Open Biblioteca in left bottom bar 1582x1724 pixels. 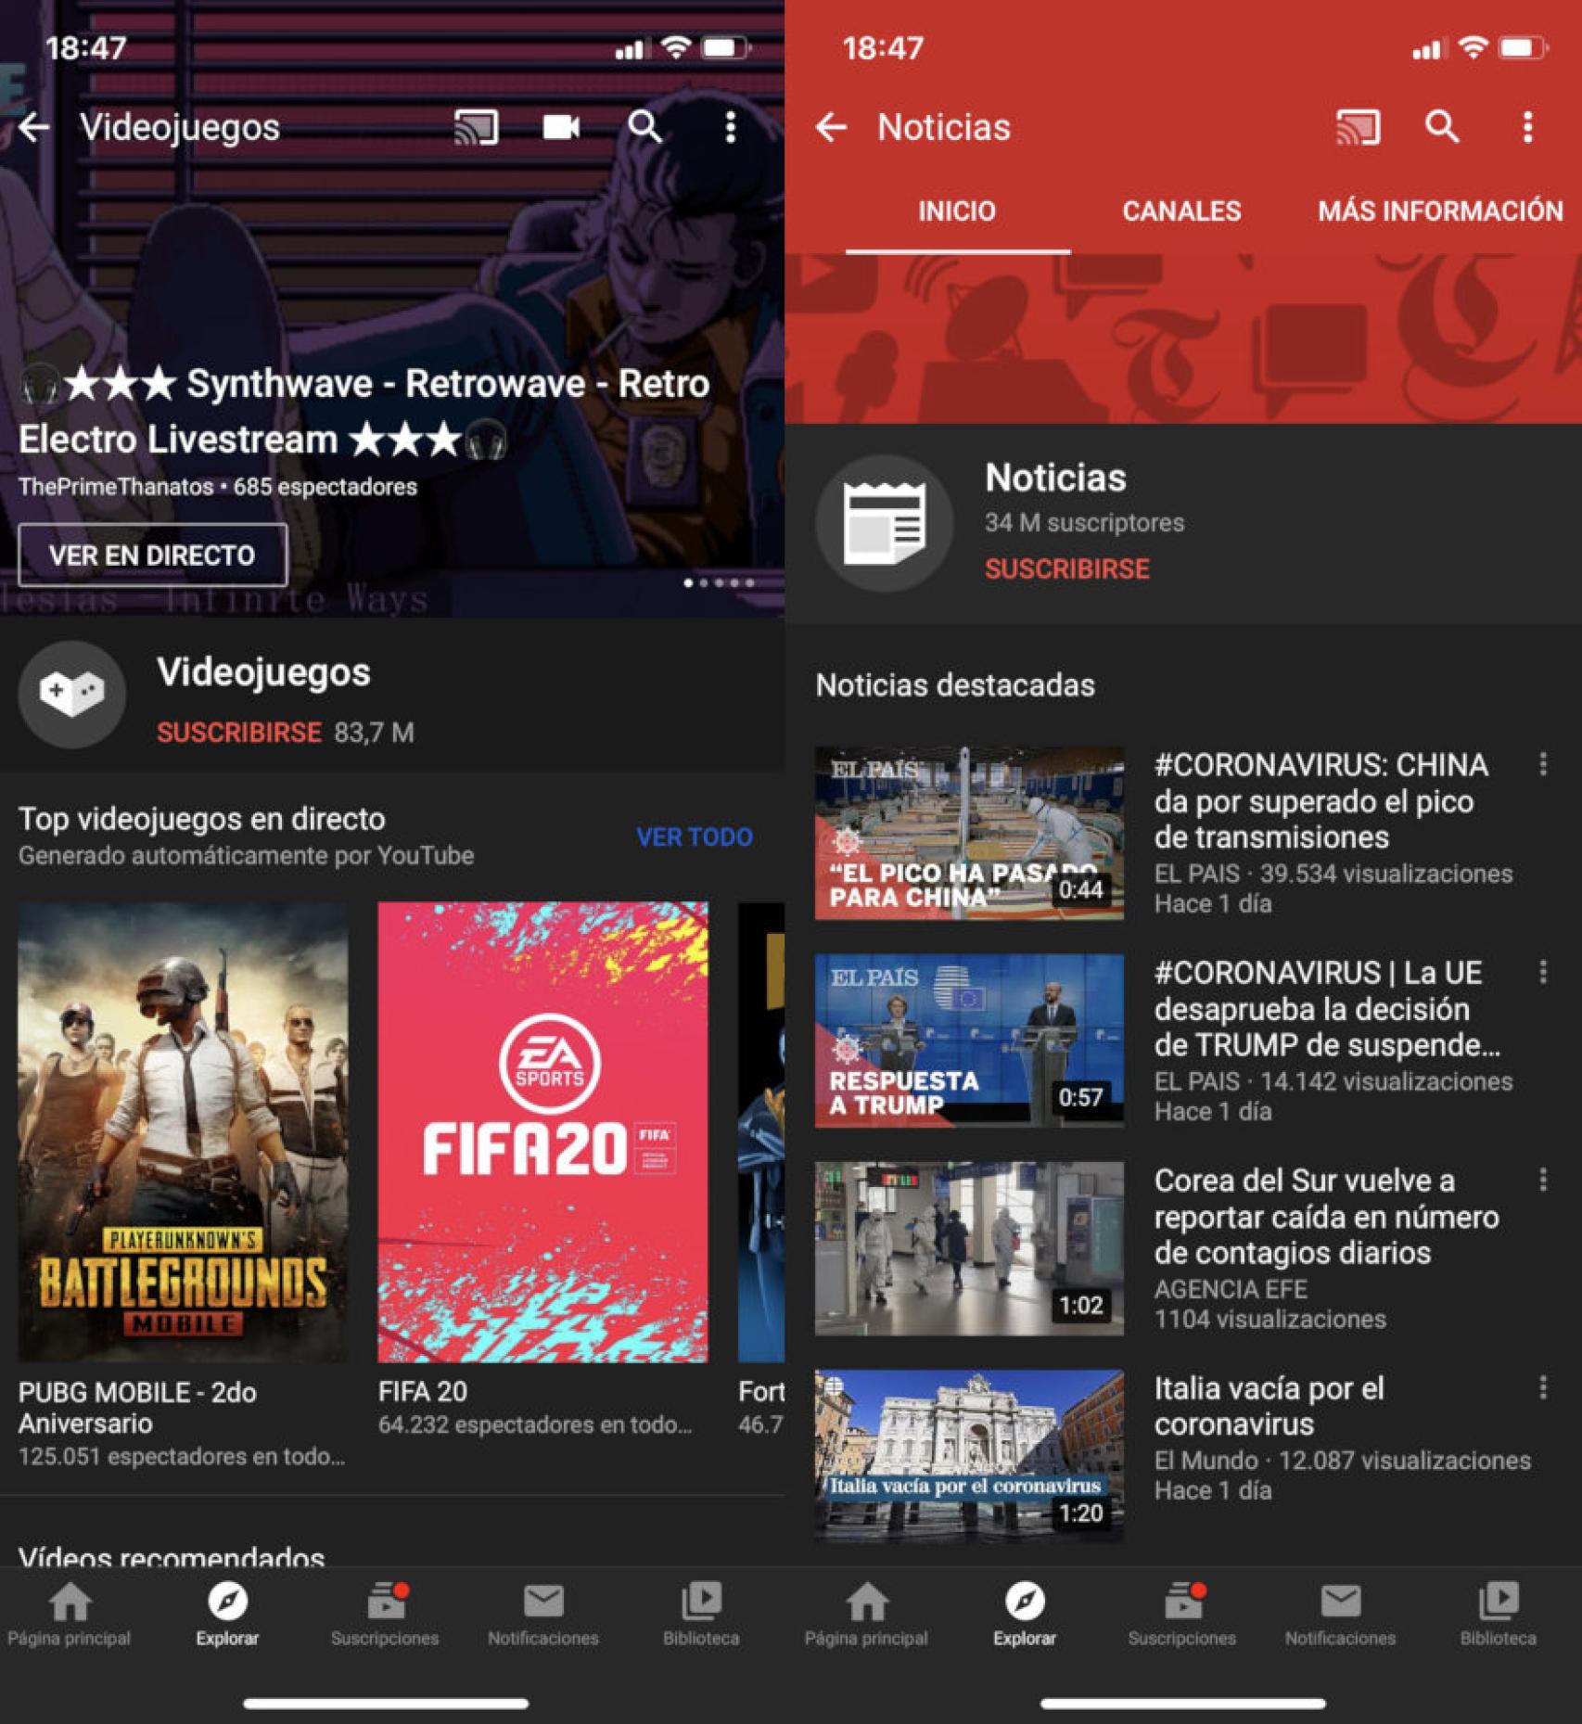(x=701, y=1615)
